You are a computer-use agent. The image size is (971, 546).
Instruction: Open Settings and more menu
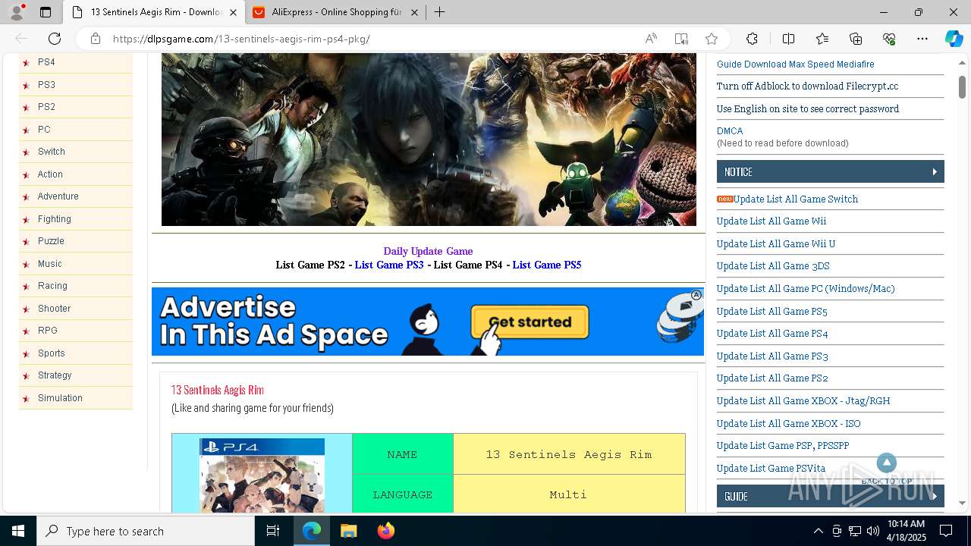tap(922, 39)
